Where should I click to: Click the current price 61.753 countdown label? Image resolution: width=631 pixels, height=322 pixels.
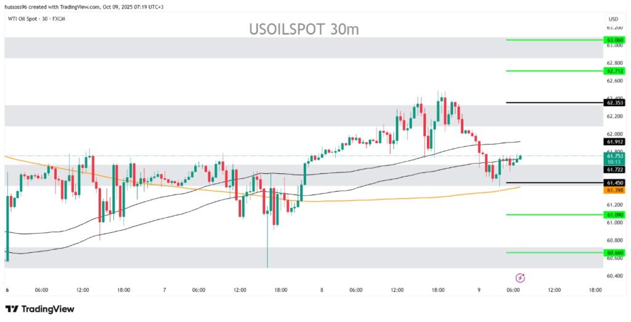(614, 159)
